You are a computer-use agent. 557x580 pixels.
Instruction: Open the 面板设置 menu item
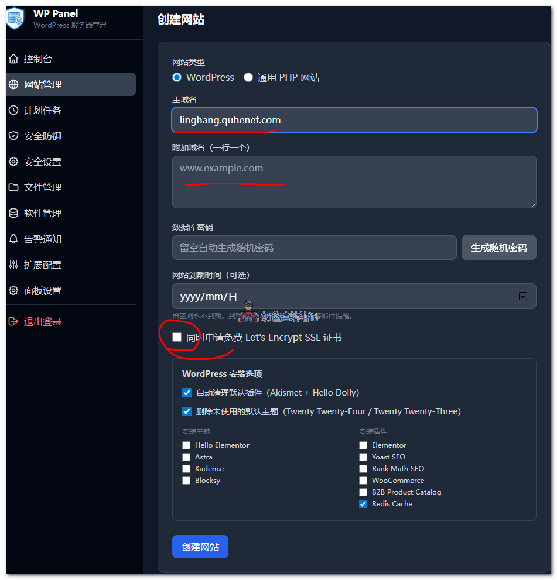71,290
